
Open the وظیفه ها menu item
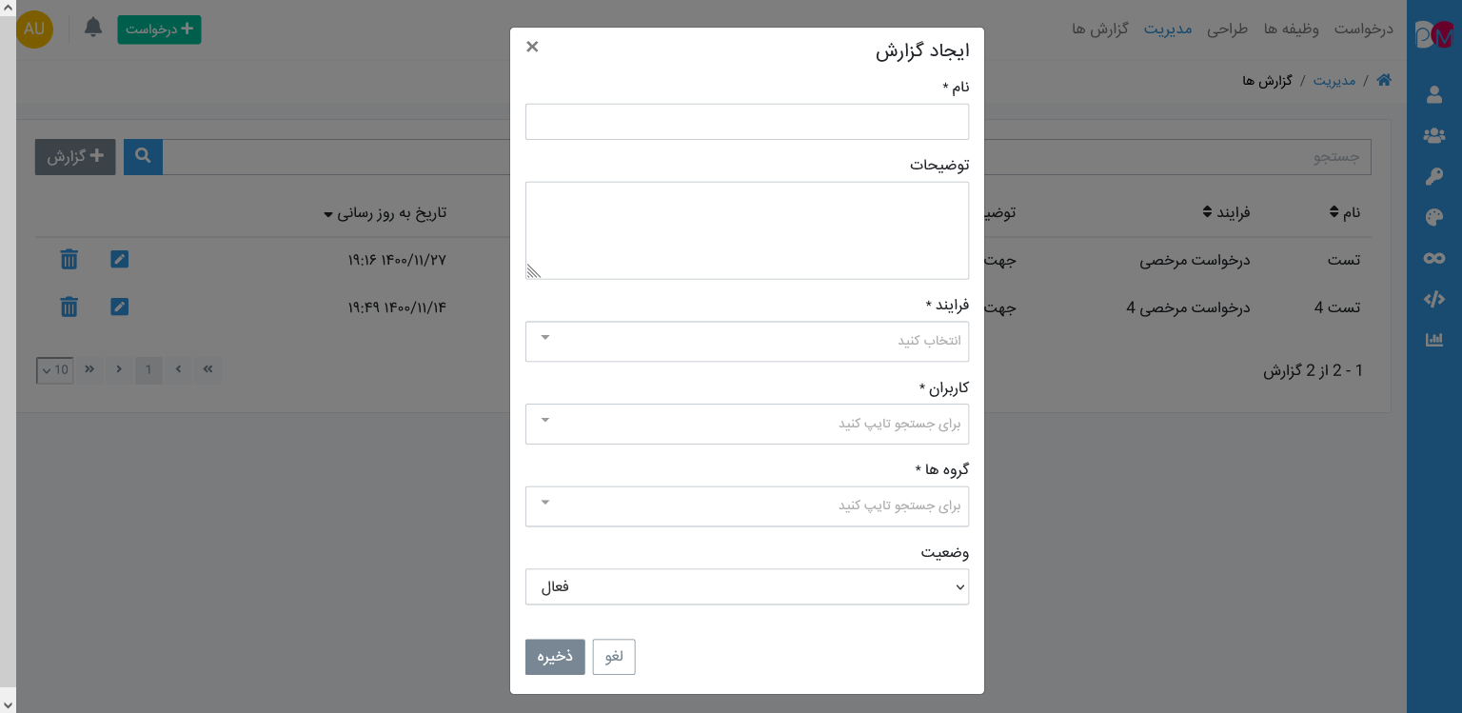tap(1291, 29)
